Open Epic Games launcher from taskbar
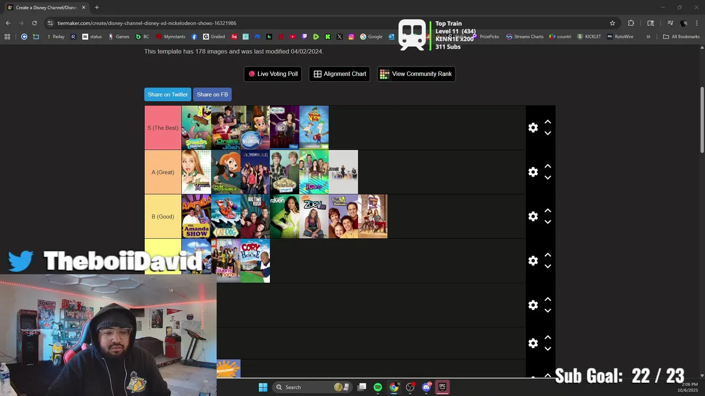The image size is (705, 396). (x=442, y=387)
